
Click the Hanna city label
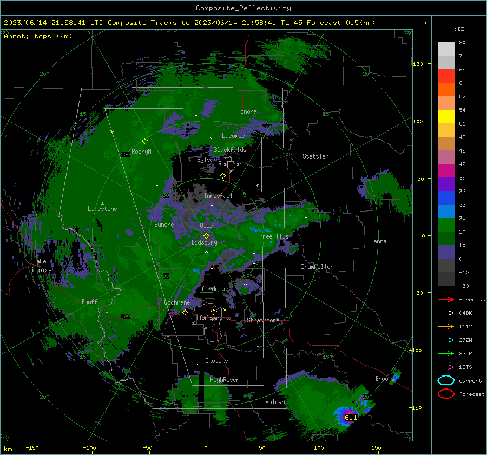[x=378, y=241]
